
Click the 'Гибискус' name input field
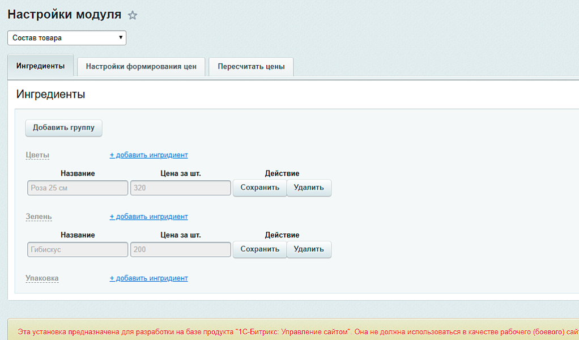(77, 249)
